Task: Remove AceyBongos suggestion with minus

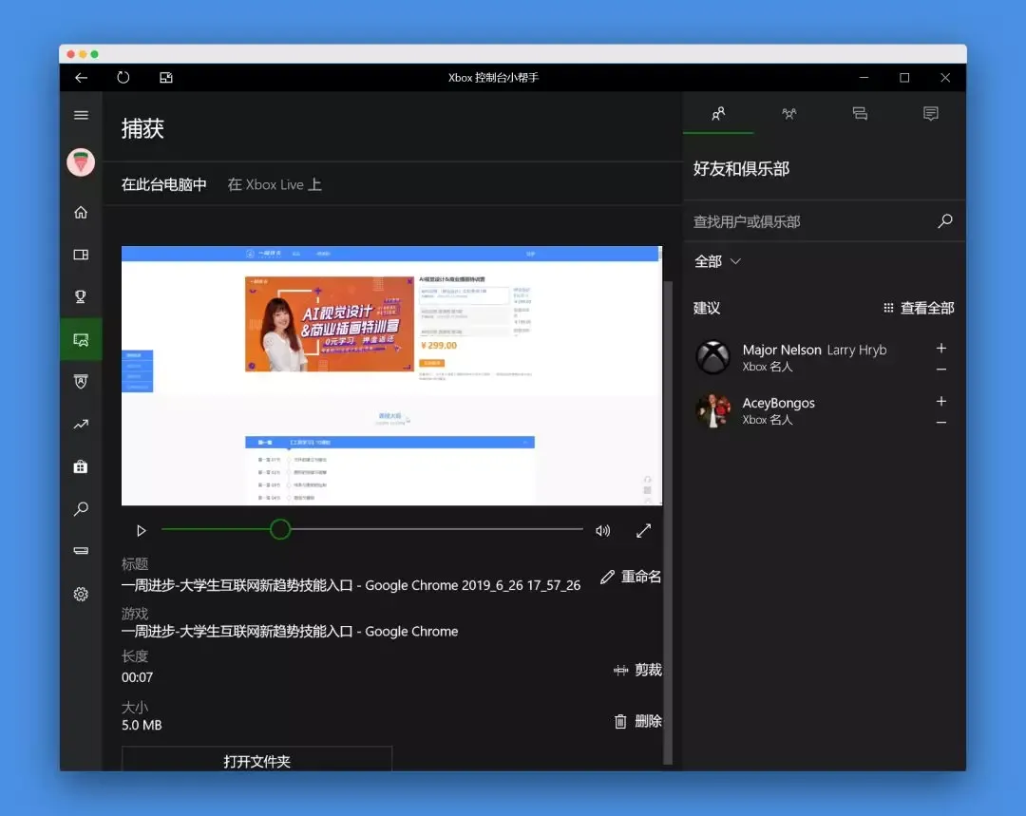Action: tap(940, 423)
